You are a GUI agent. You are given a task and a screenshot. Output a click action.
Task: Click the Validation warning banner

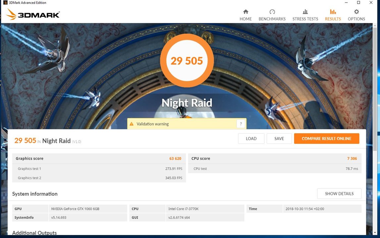[x=187, y=124]
